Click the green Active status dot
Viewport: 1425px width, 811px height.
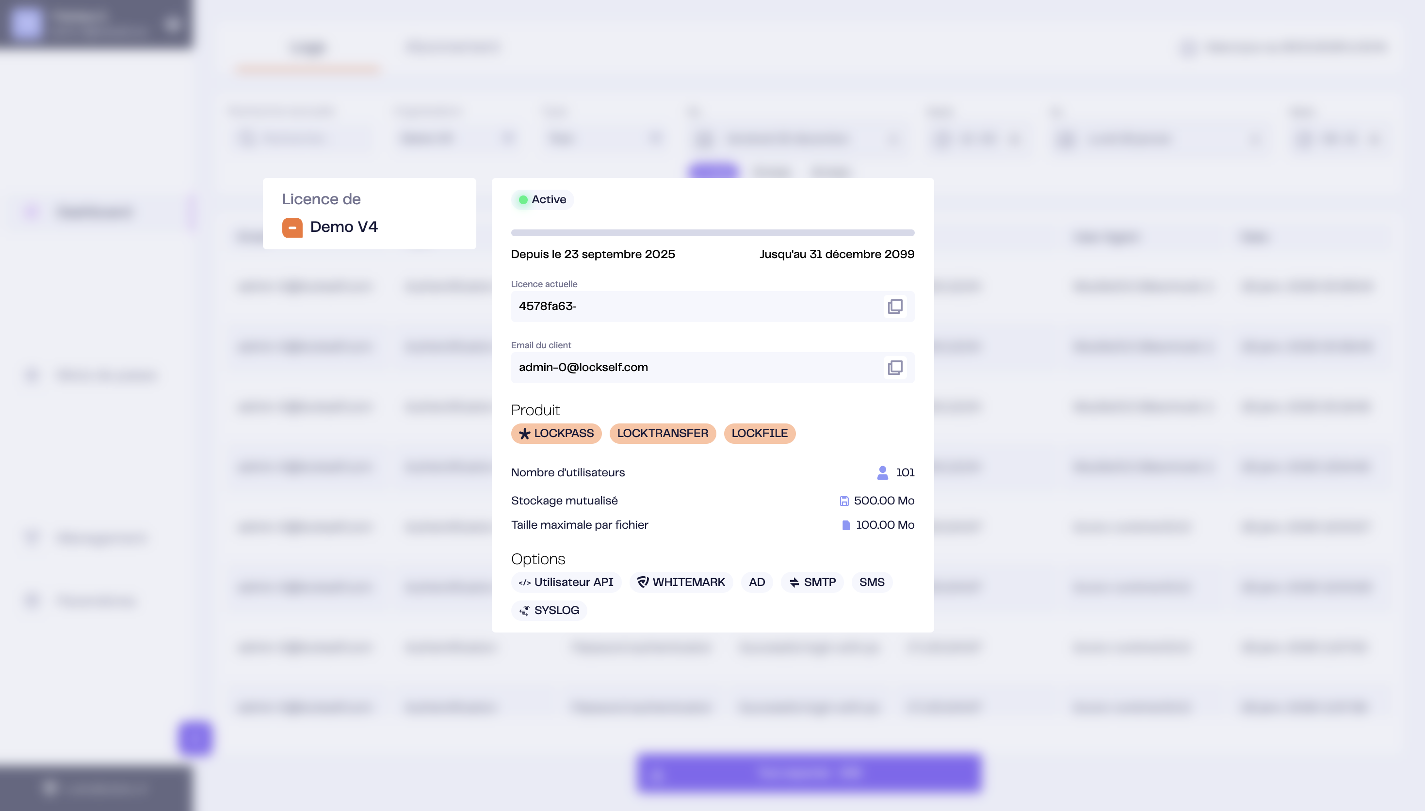tap(523, 199)
